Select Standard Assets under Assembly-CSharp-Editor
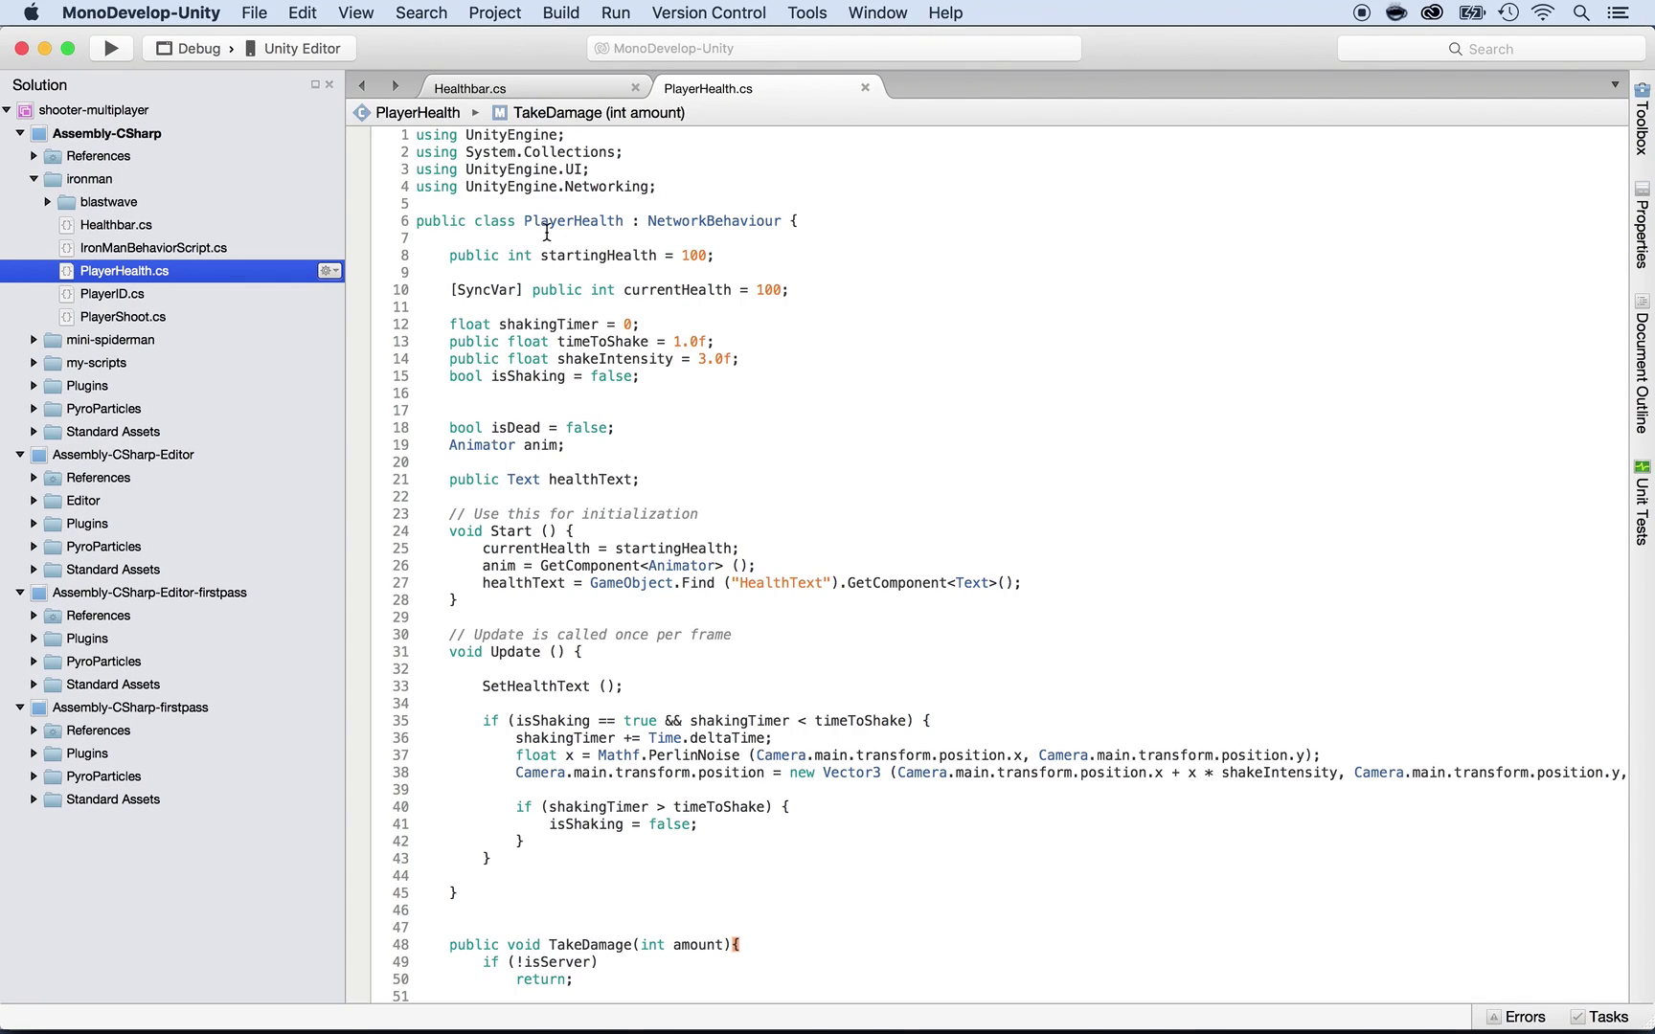The height and width of the screenshot is (1034, 1655). coord(113,570)
